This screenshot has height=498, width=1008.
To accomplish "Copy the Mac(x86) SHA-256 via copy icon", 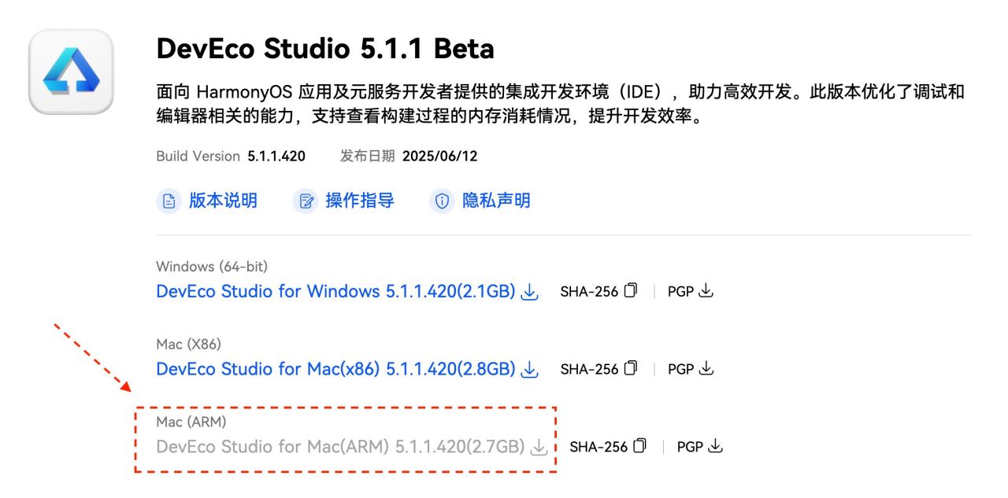I will click(631, 368).
